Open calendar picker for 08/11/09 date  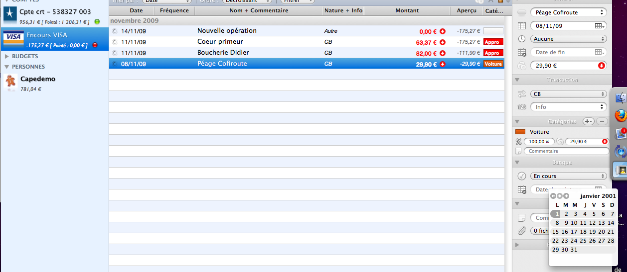(600, 25)
